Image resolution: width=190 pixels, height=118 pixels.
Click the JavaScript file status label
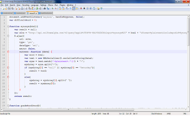click(5, 114)
